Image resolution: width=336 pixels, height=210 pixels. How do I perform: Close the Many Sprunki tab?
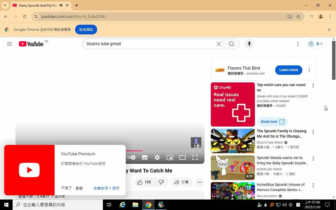click(x=67, y=5)
